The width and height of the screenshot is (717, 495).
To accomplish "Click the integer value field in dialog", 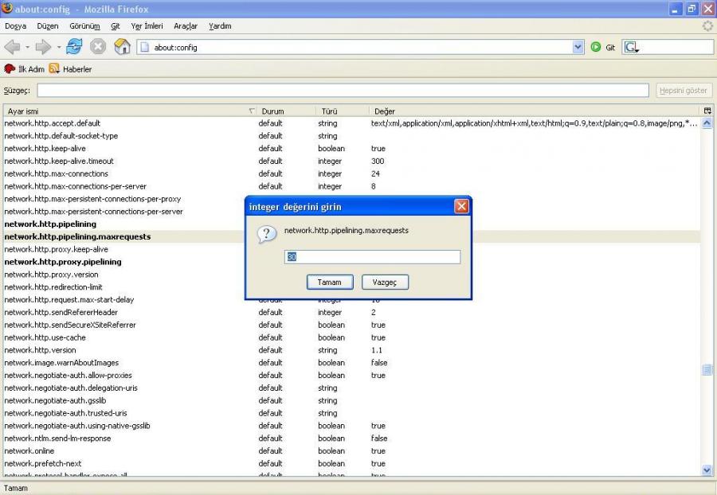I will coord(372,256).
